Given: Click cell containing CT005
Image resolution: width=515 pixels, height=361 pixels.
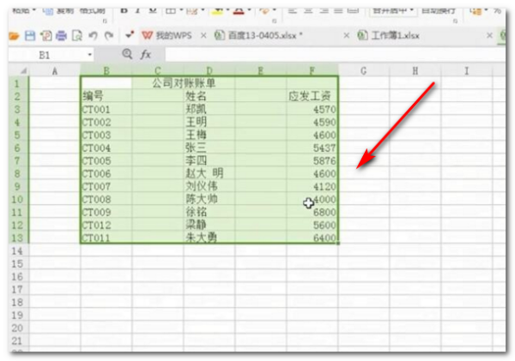Looking at the screenshot, I should pyautogui.click(x=106, y=161).
